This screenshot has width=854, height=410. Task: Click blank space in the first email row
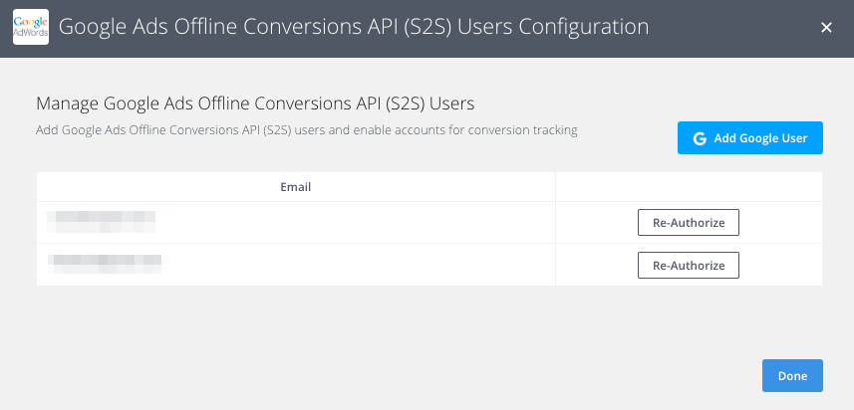[x=354, y=222]
